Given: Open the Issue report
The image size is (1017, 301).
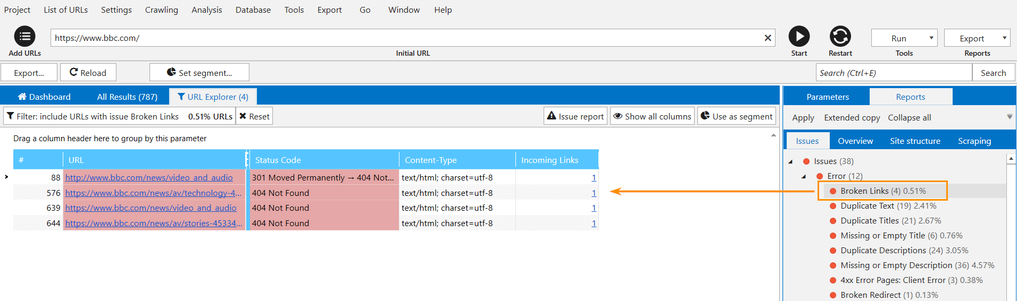Looking at the screenshot, I should coord(576,116).
